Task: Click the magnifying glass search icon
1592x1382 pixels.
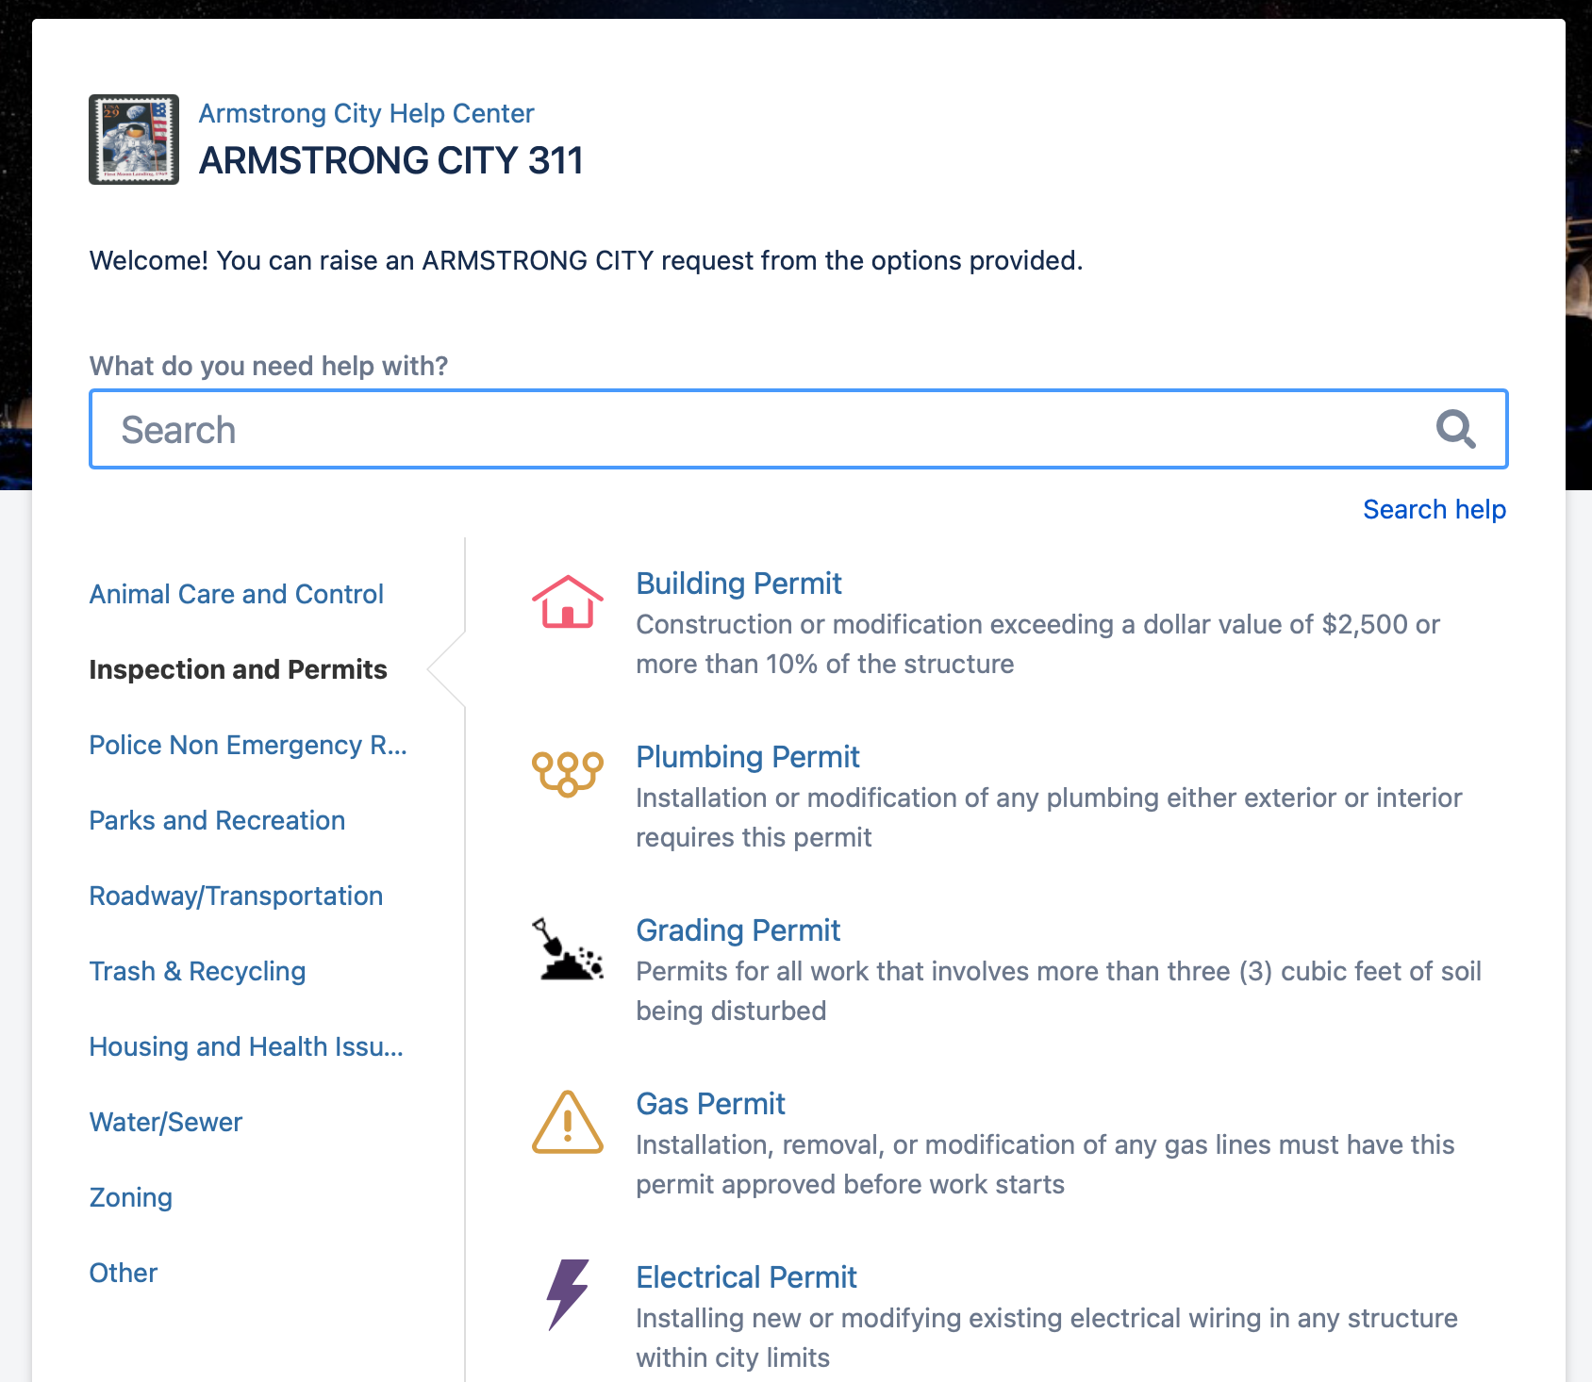Action: 1455,429
